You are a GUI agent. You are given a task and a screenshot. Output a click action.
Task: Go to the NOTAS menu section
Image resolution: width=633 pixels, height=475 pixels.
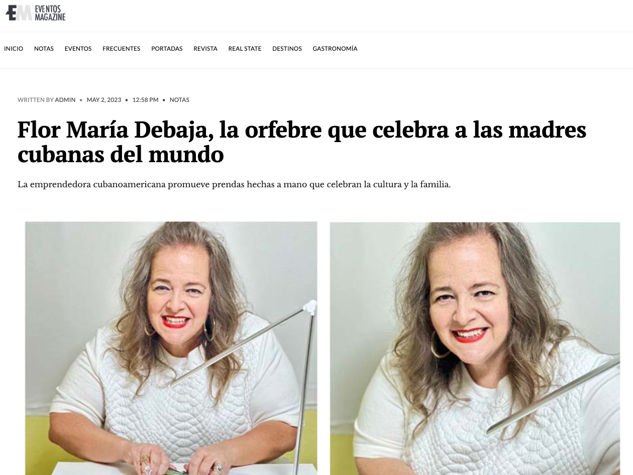click(44, 49)
